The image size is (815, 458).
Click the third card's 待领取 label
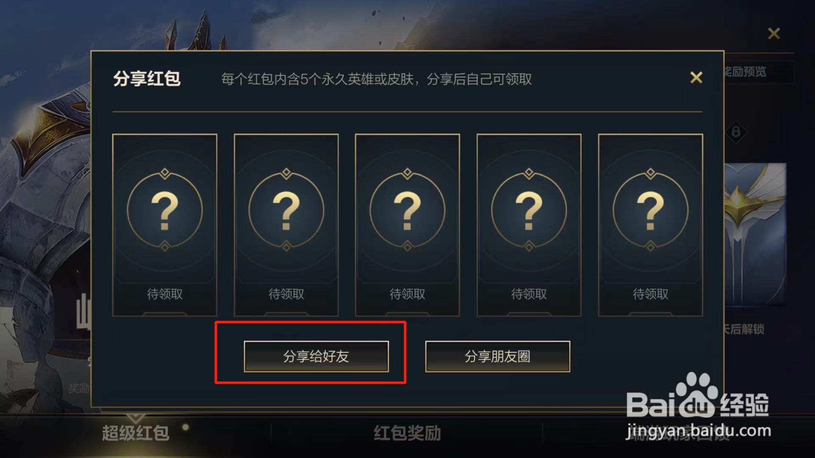pyautogui.click(x=407, y=294)
